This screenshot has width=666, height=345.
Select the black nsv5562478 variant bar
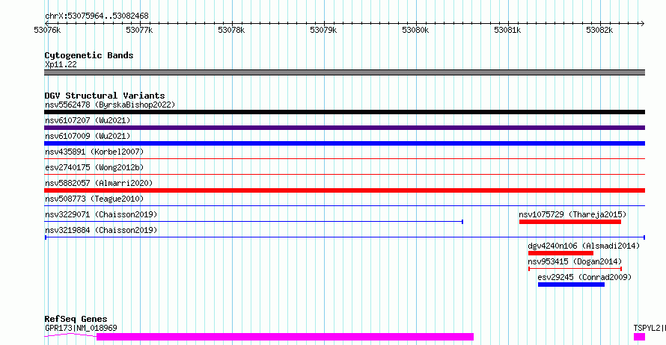[x=344, y=112]
